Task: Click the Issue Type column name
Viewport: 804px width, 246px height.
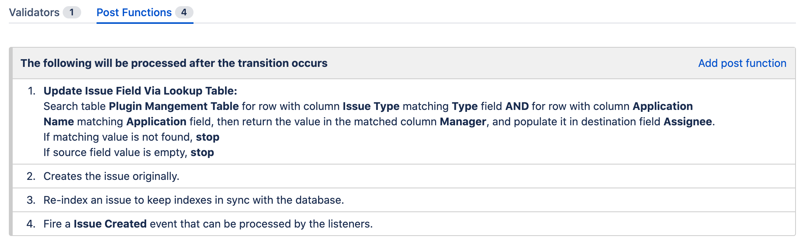Action: (x=371, y=106)
